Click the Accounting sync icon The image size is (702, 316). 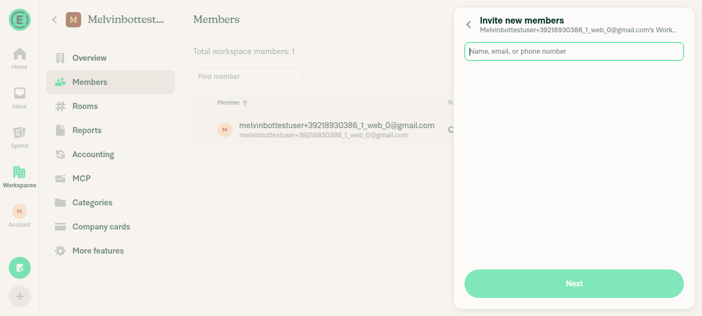60,154
